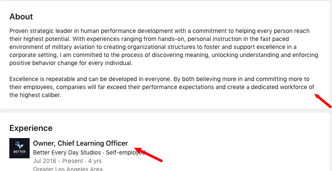
Task: Click the words corporate setting in About
Action: (x=33, y=55)
